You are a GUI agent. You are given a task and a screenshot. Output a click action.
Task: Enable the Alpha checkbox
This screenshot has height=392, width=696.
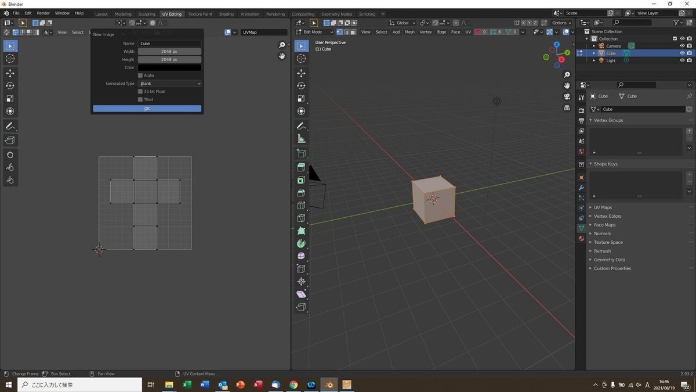coord(140,75)
